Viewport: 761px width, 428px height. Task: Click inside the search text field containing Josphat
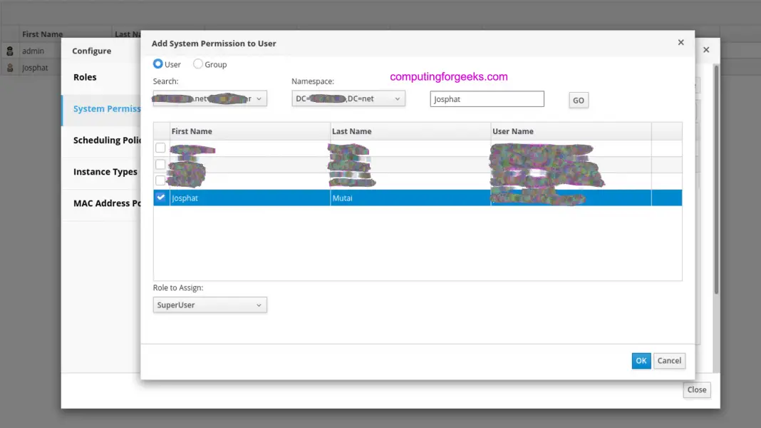486,98
